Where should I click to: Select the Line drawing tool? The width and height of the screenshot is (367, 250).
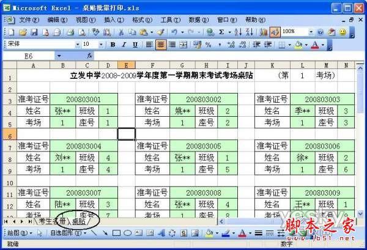(94, 233)
